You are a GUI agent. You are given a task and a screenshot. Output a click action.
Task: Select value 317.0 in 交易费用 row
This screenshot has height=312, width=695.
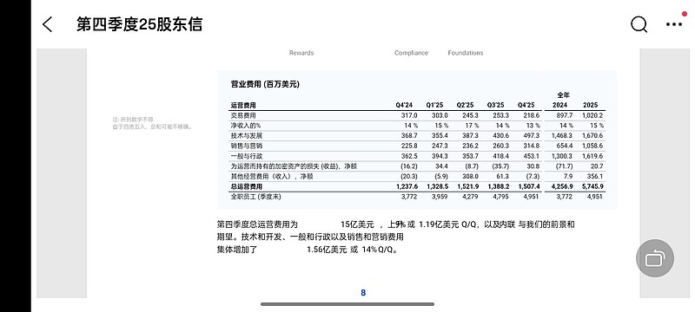coord(409,115)
